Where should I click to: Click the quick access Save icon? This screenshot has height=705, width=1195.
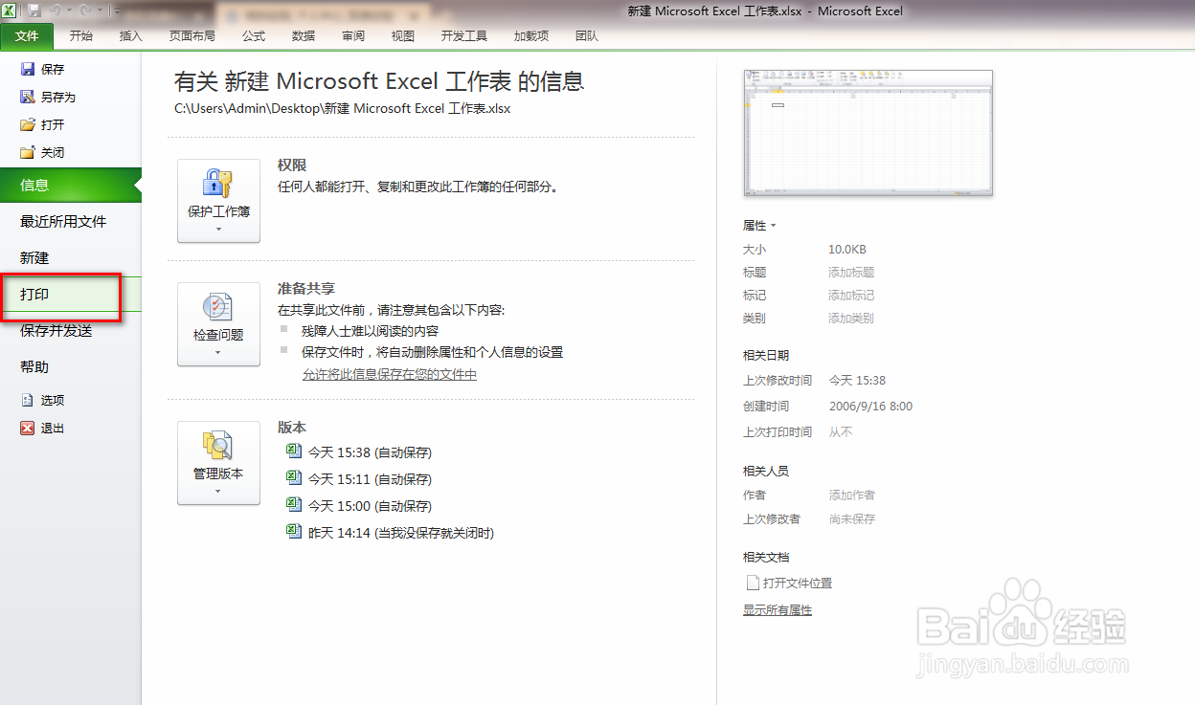(34, 11)
